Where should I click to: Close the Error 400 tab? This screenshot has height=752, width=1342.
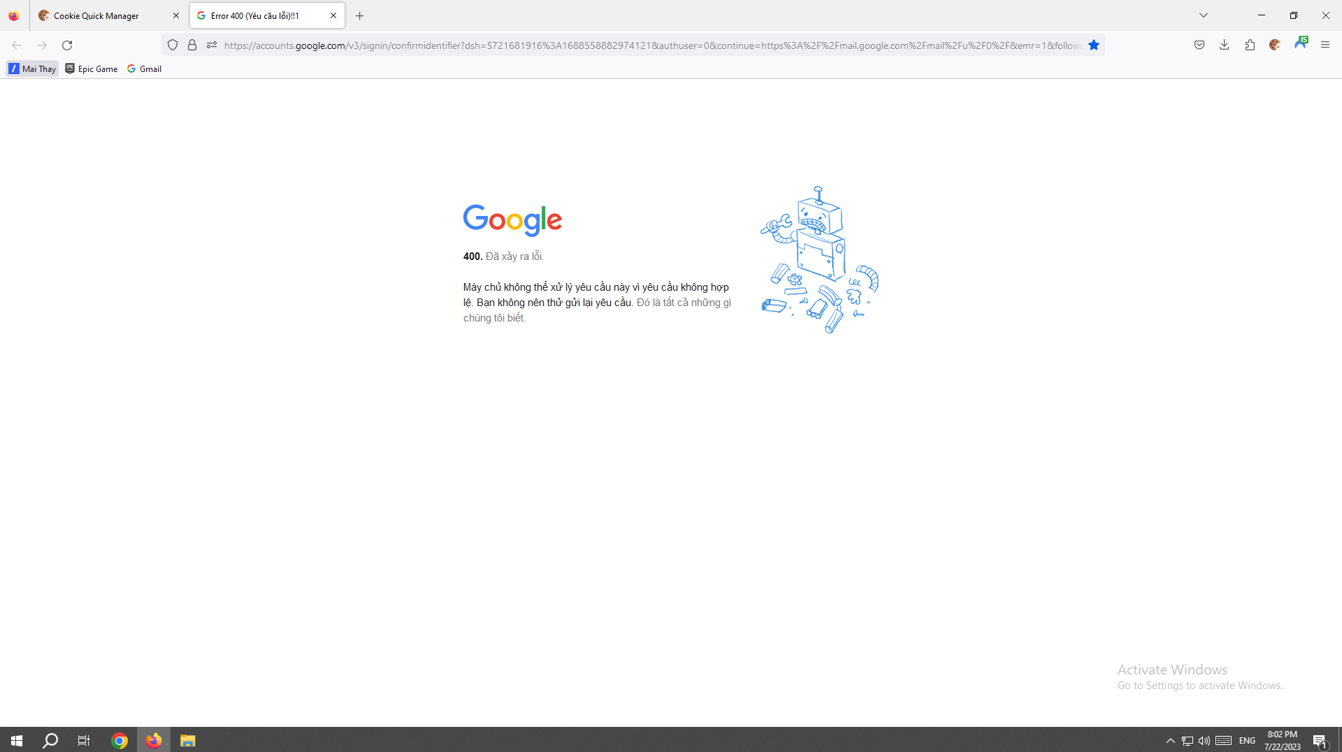pos(333,15)
